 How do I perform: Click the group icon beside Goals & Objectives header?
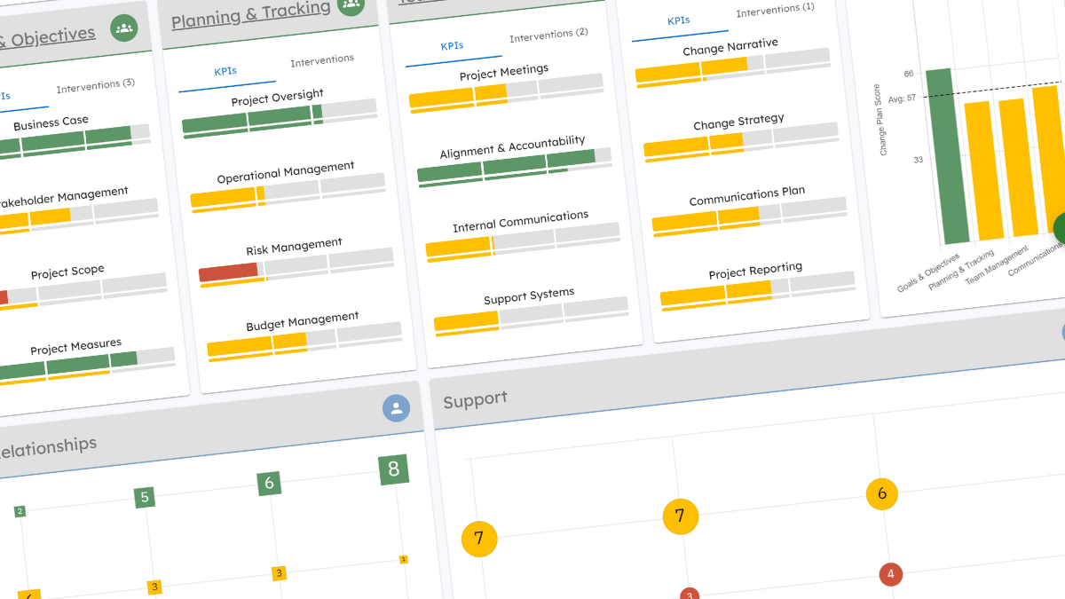pos(123,28)
